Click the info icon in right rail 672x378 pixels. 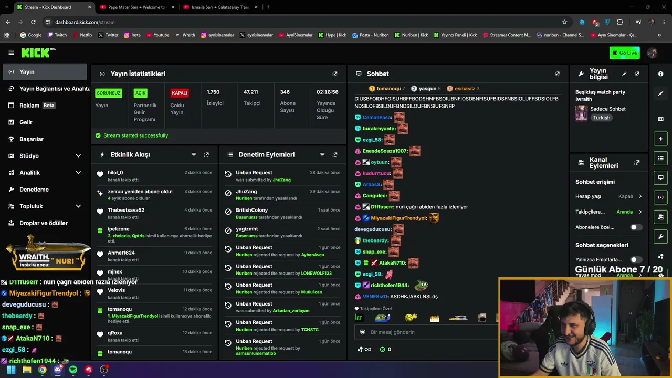pyautogui.click(x=661, y=74)
